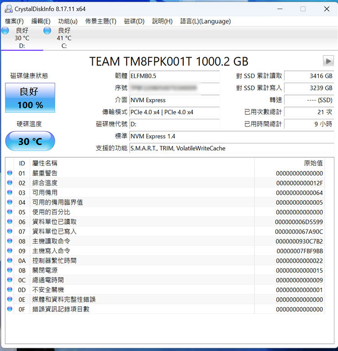Click the 良好 100 % health status button
338x351 pixels.
click(x=30, y=98)
